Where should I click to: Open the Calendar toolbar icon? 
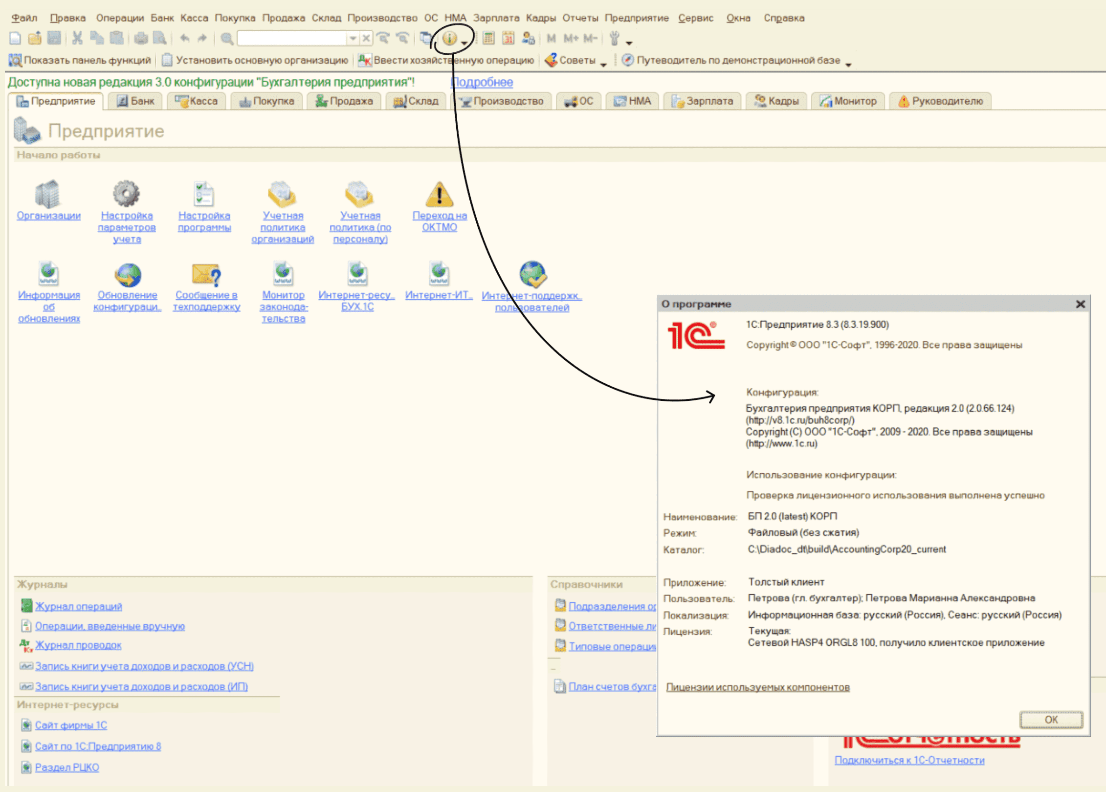click(509, 38)
